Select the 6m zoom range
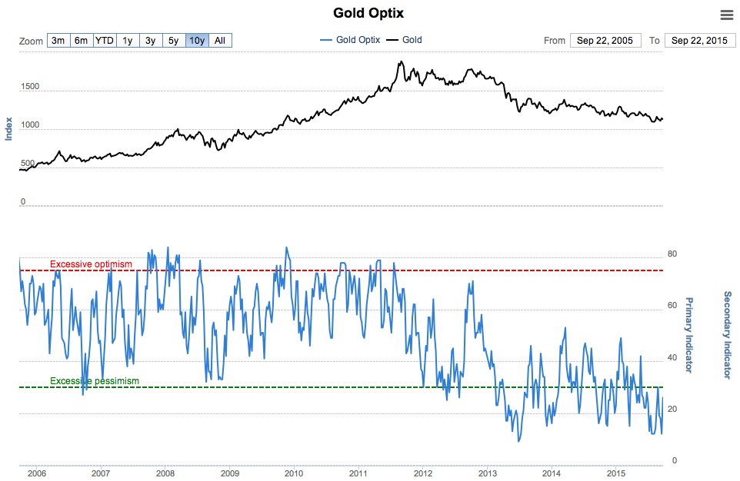The width and height of the screenshot is (740, 481). coord(81,41)
